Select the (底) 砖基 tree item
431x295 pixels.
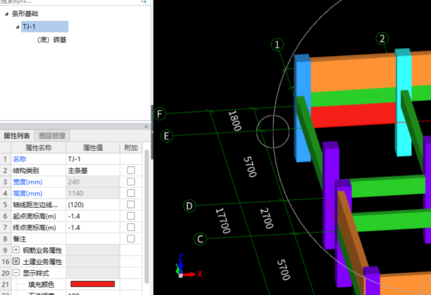[x=52, y=40]
